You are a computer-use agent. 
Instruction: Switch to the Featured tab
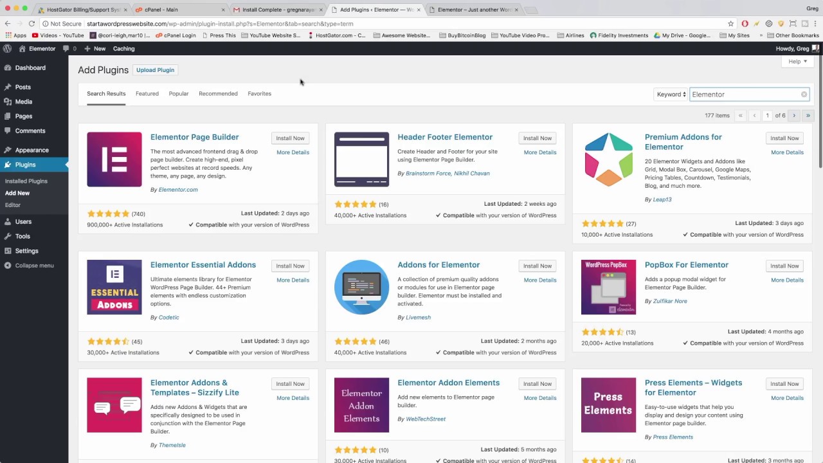point(147,94)
